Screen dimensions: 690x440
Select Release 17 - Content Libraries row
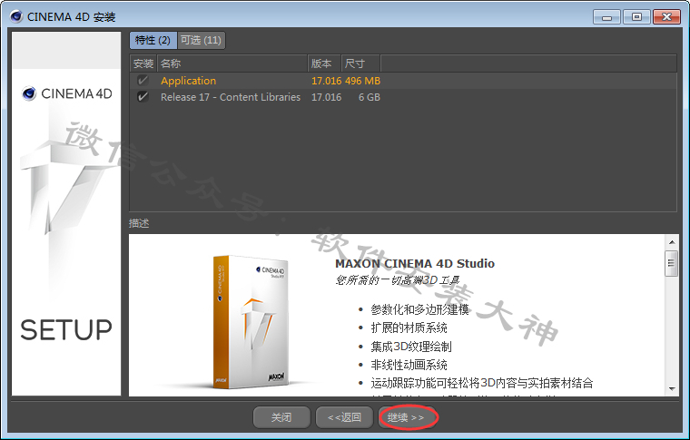[x=403, y=97]
